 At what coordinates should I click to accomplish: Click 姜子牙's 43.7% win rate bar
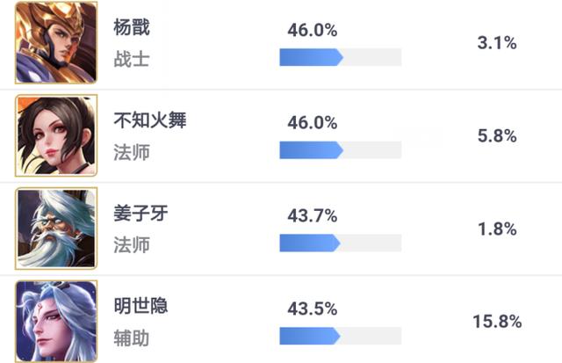coord(341,243)
